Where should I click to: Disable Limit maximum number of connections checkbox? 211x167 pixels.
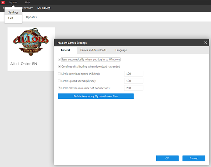[x=59, y=88]
